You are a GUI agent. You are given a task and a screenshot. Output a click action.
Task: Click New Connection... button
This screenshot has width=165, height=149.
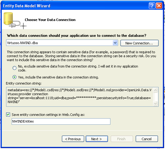coord(139,43)
